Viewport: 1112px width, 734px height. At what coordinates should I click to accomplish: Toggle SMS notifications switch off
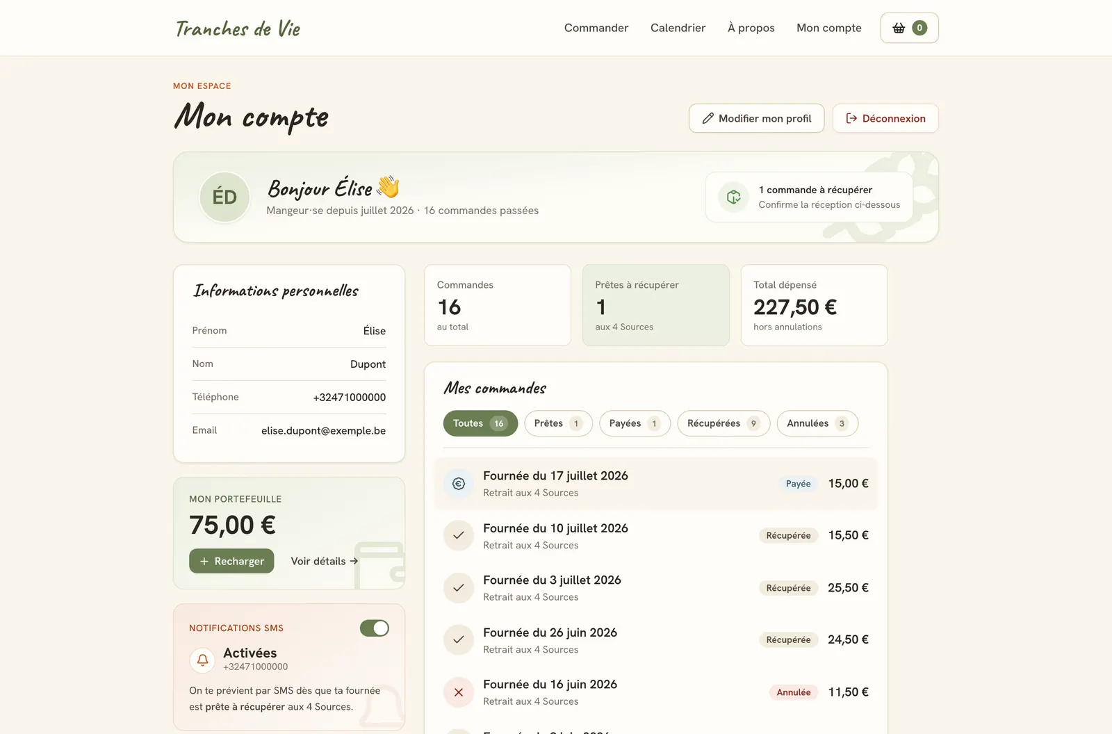coord(375,628)
